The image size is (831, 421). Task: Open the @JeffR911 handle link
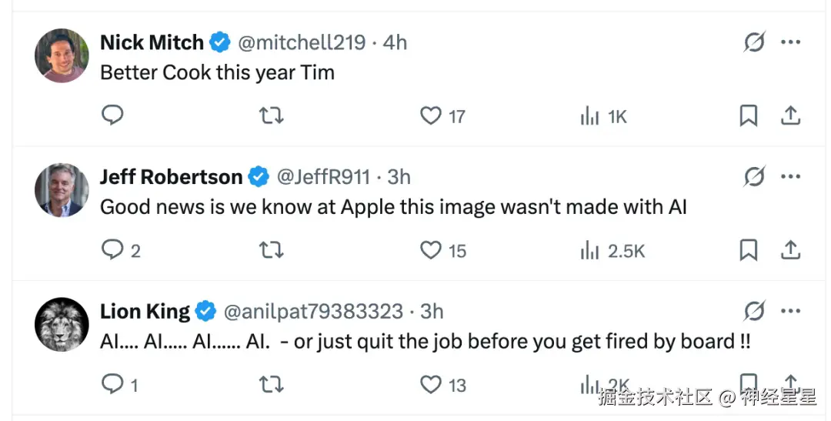click(323, 177)
